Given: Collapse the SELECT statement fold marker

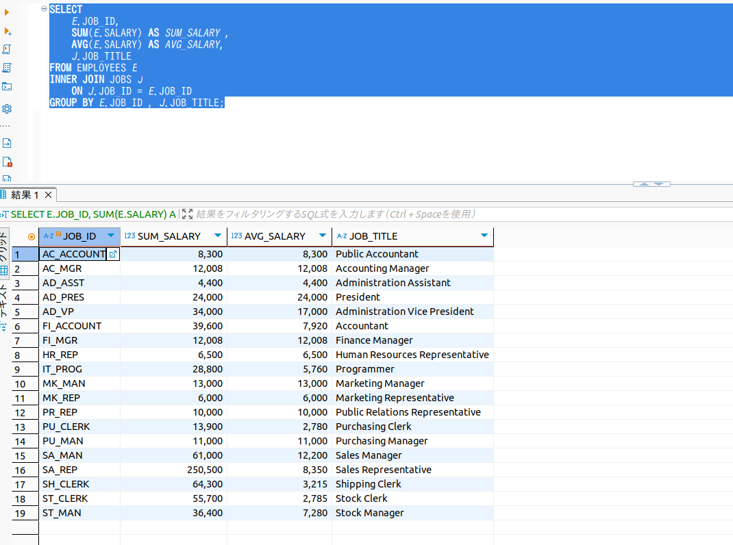Looking at the screenshot, I should click(45, 9).
